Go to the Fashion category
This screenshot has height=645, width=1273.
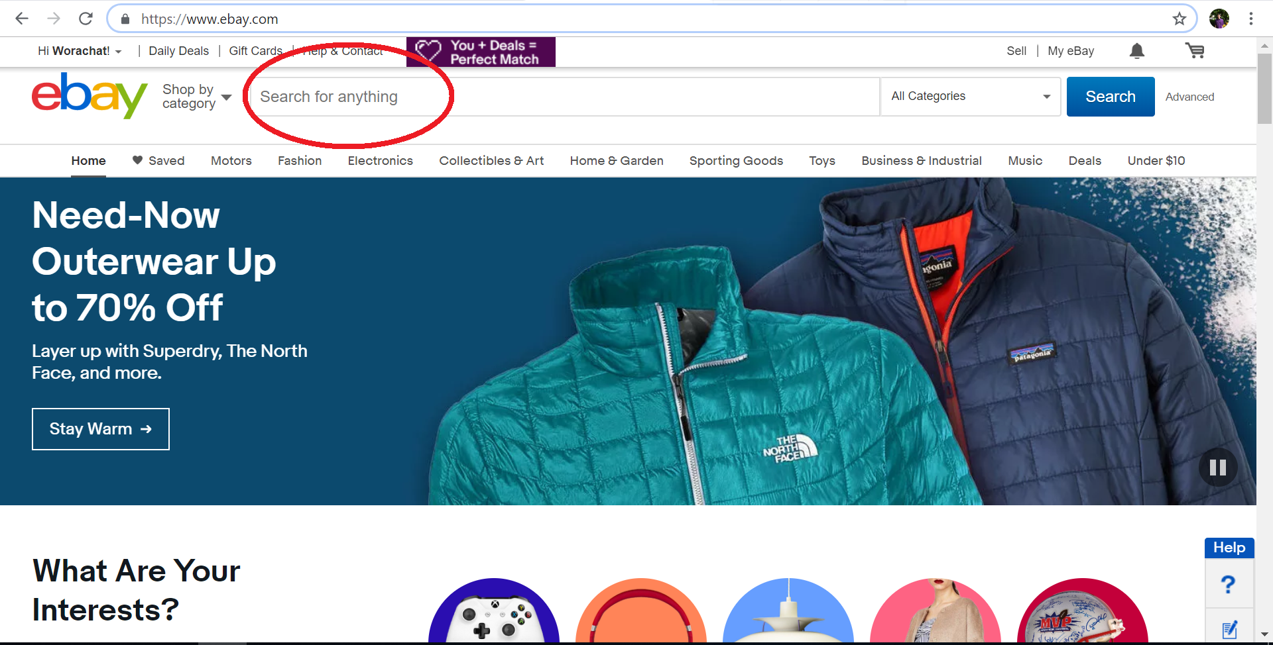[x=300, y=161]
